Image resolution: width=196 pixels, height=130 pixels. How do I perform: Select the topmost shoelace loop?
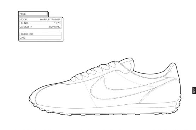tap(112, 65)
